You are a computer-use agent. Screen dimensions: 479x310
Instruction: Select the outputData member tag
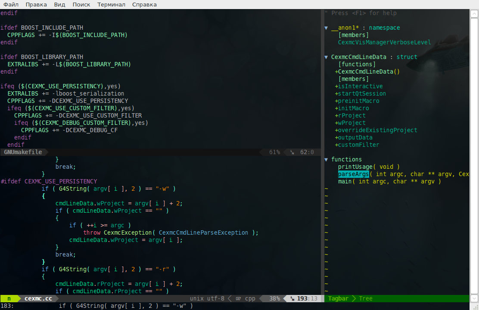[354, 138]
